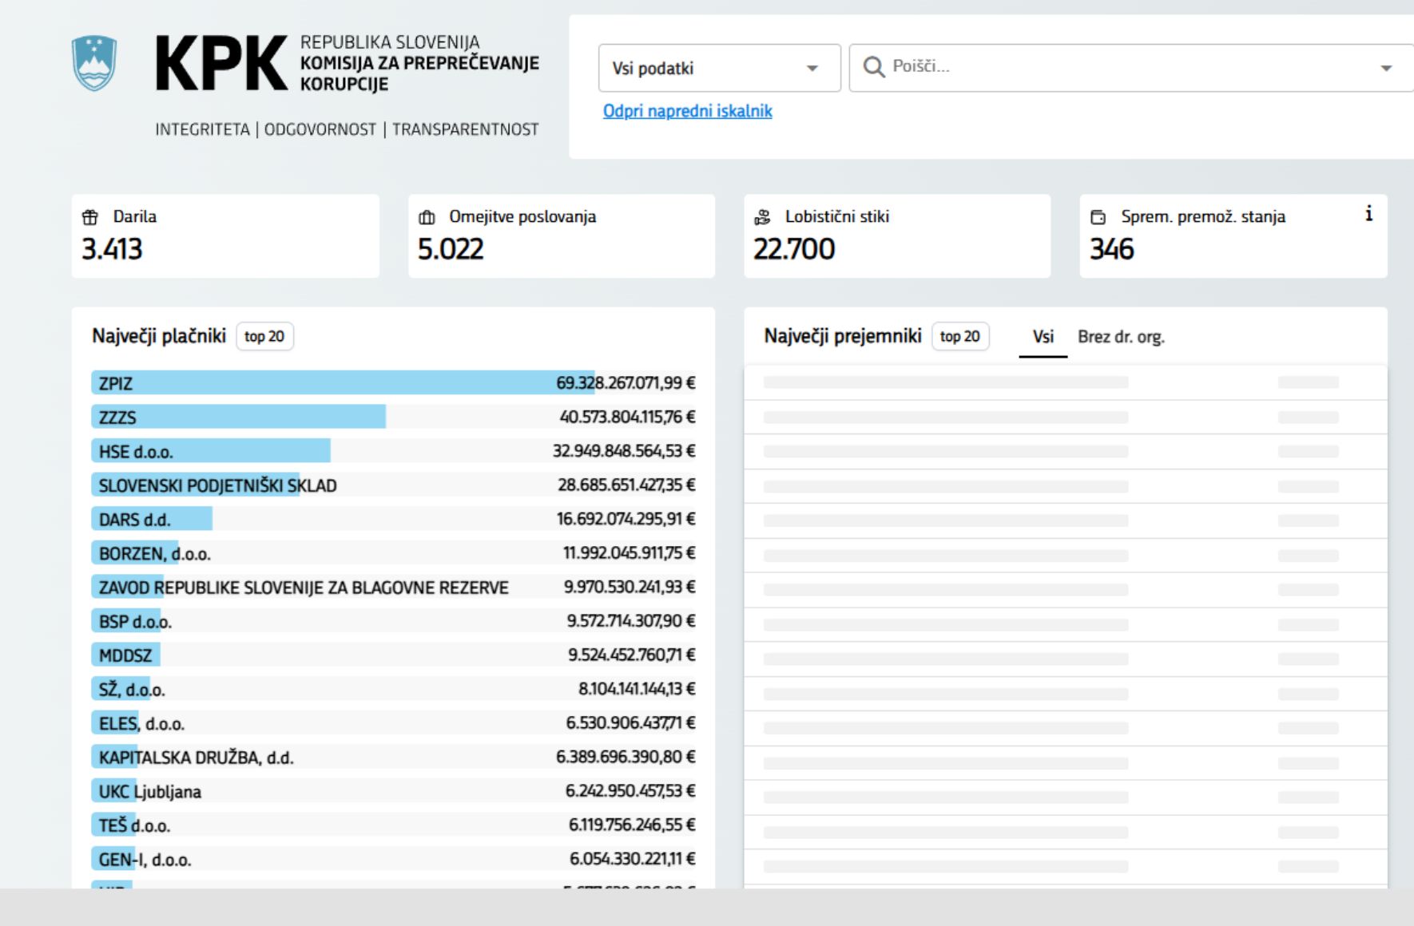The width and height of the screenshot is (1414, 926).
Task: Click the Slovenian coat of arms logo
Action: point(94,63)
